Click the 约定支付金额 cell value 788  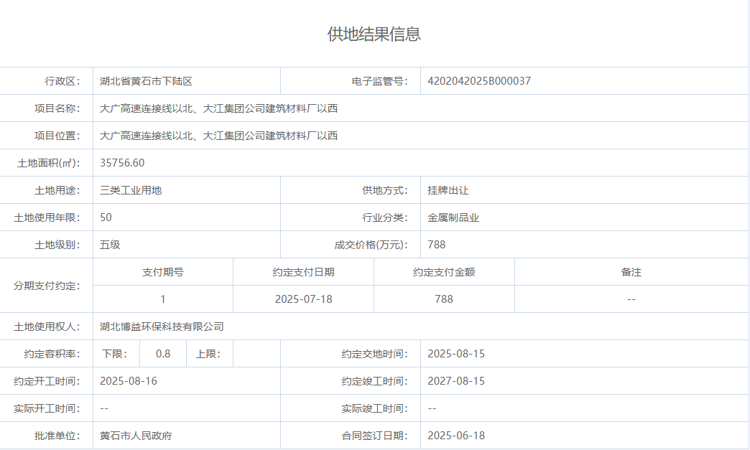pyautogui.click(x=444, y=299)
